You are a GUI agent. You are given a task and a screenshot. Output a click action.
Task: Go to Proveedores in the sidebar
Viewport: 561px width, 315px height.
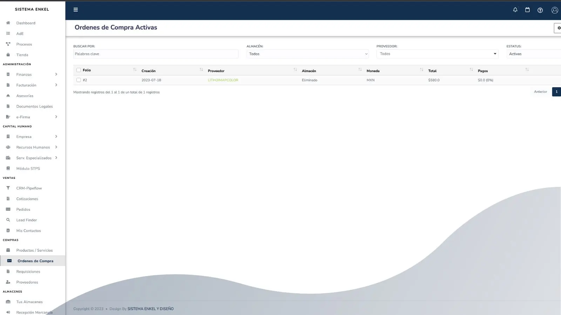coord(27,282)
